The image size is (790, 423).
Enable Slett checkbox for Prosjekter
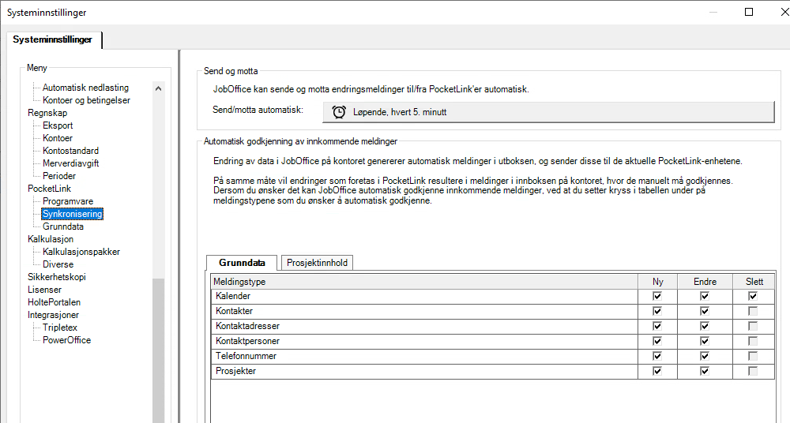tap(753, 371)
